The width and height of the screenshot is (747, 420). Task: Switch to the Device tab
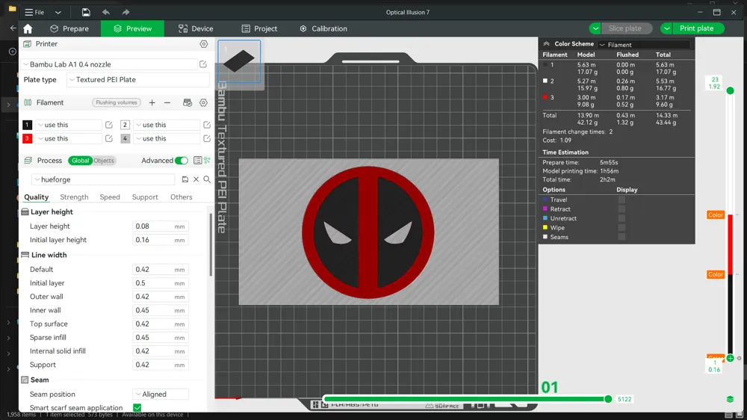coord(196,28)
